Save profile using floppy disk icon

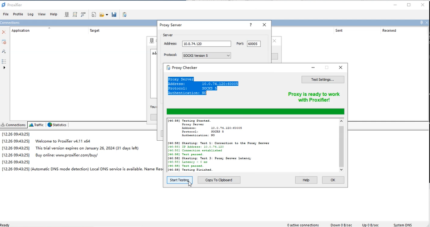coord(114,15)
